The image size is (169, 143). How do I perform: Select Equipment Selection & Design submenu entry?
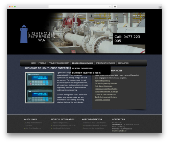(x=87, y=73)
